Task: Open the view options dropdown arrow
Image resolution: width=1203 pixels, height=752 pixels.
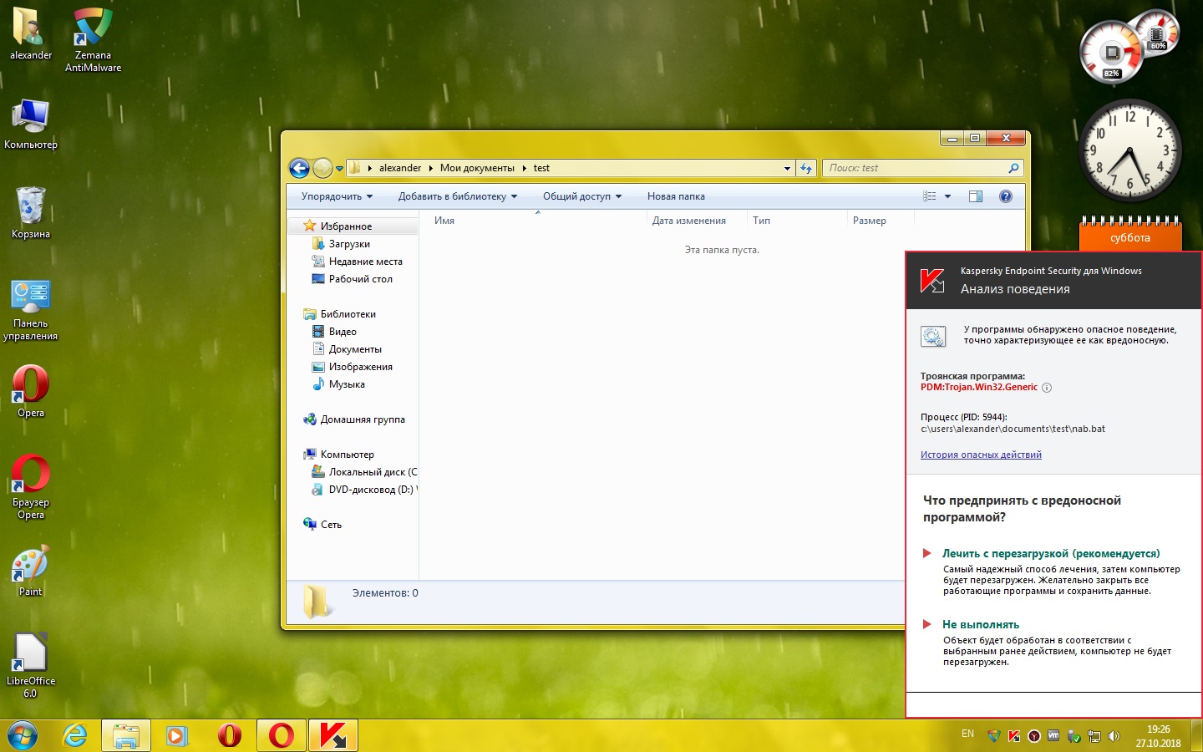Action: pyautogui.click(x=947, y=196)
